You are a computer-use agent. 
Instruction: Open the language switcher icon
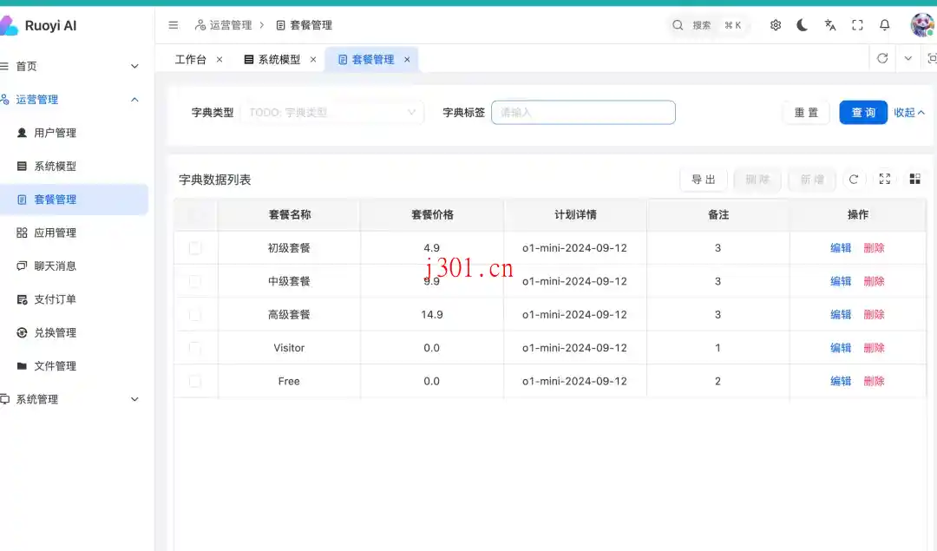tap(829, 25)
